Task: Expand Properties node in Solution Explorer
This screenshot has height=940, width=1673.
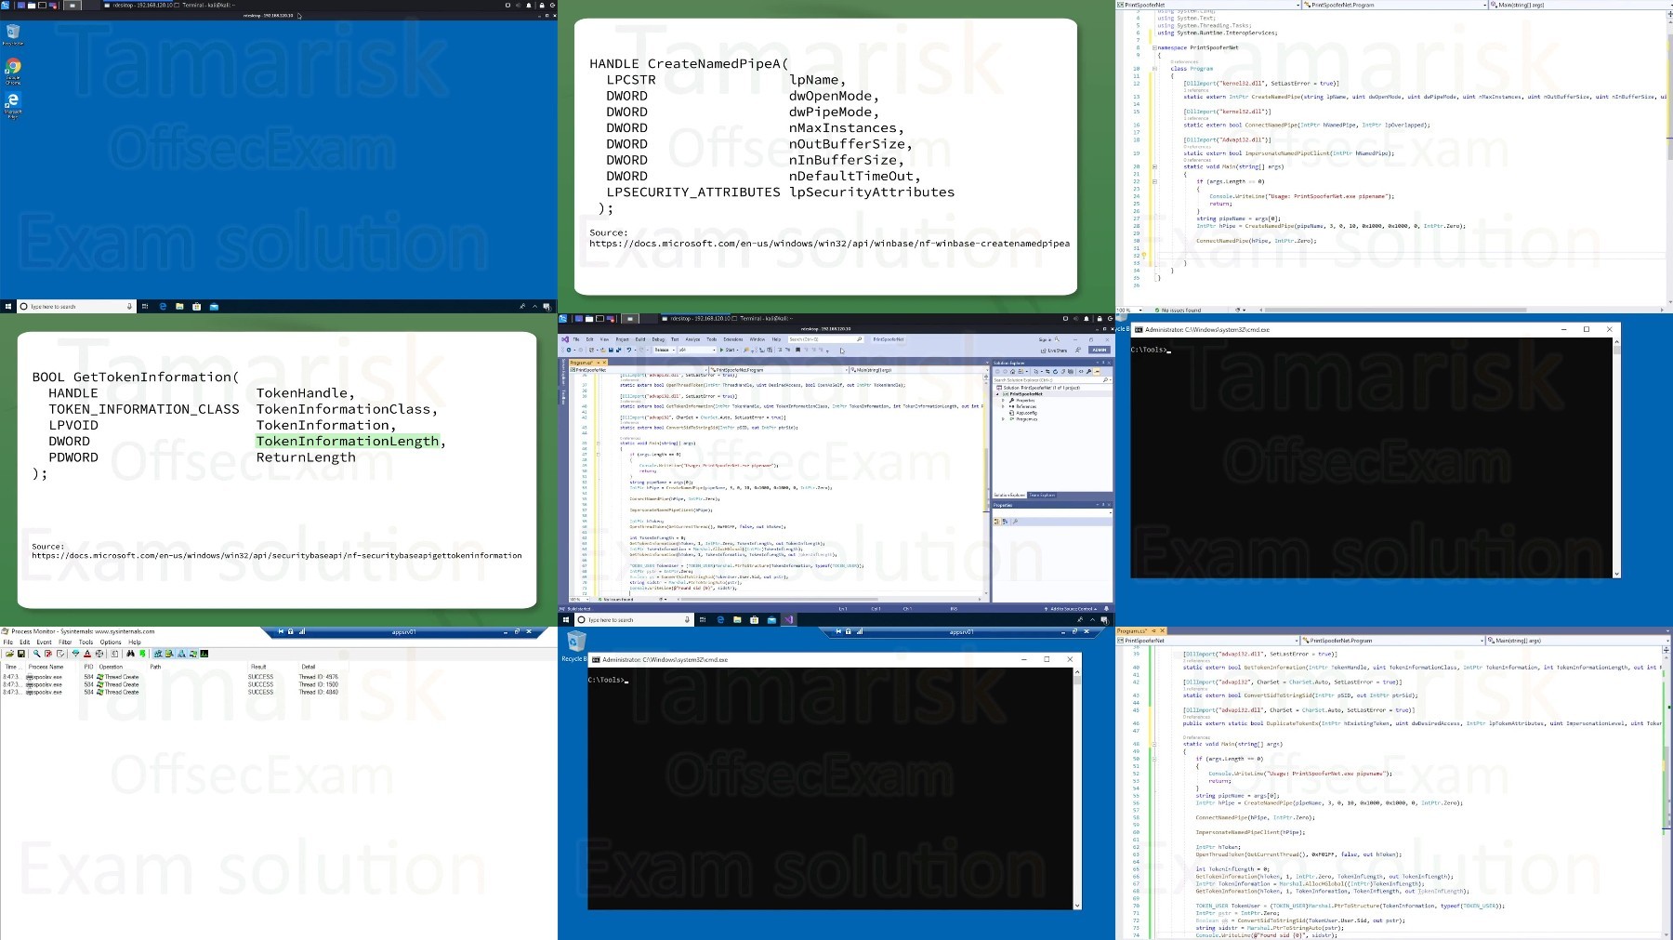Action: tap(1004, 400)
